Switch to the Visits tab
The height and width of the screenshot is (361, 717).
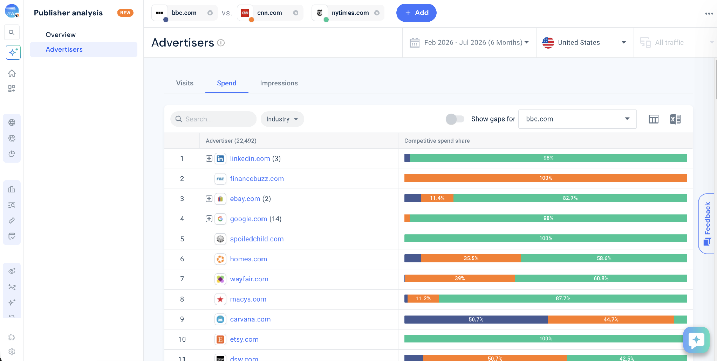tap(185, 83)
